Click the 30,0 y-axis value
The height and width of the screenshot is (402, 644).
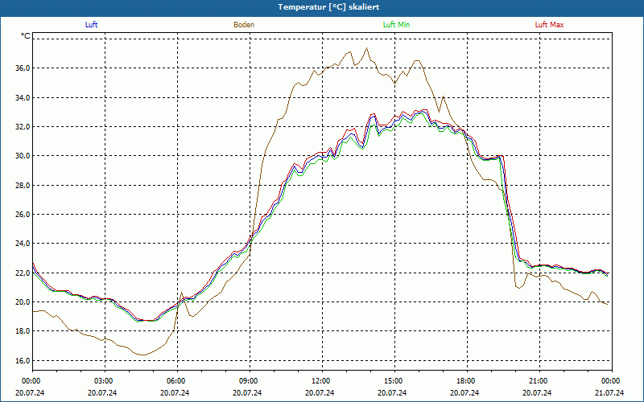point(23,156)
